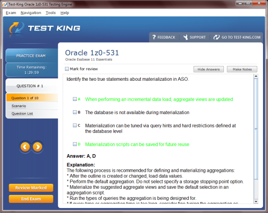Open the Help menu
This screenshot has width=268, height=213.
click(x=65, y=13)
